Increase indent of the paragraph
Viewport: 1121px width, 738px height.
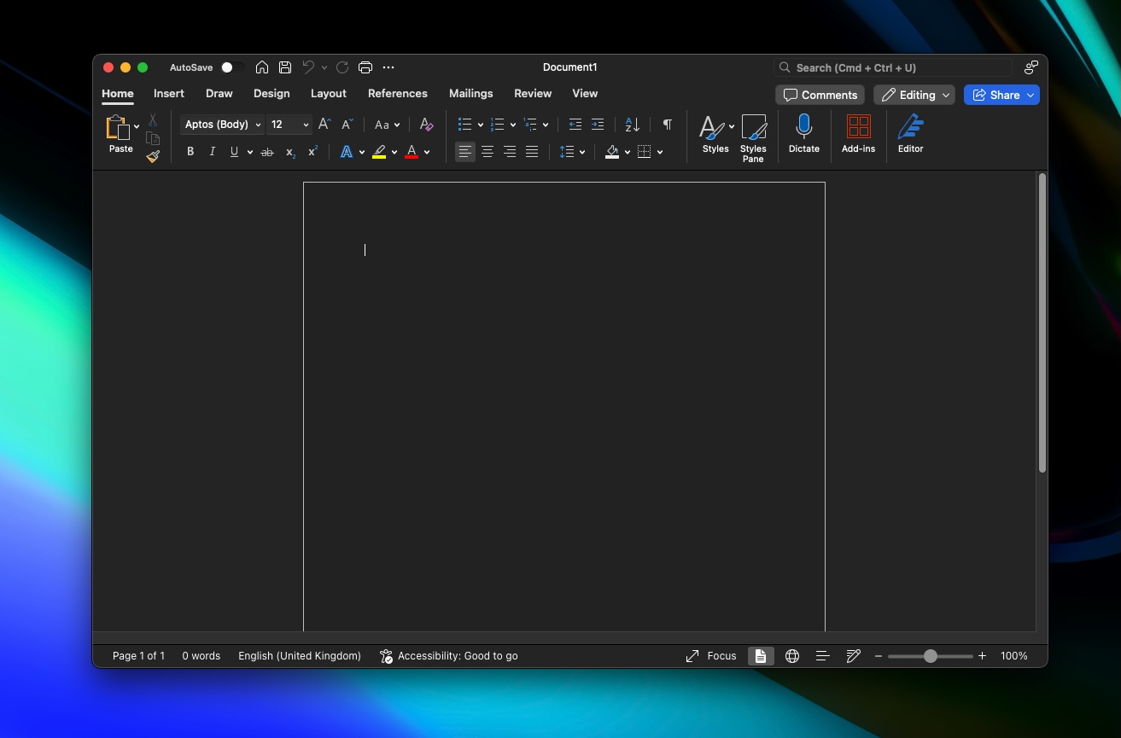pyautogui.click(x=597, y=125)
